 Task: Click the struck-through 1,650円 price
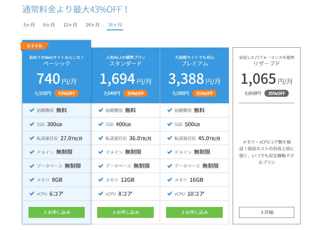(253, 93)
